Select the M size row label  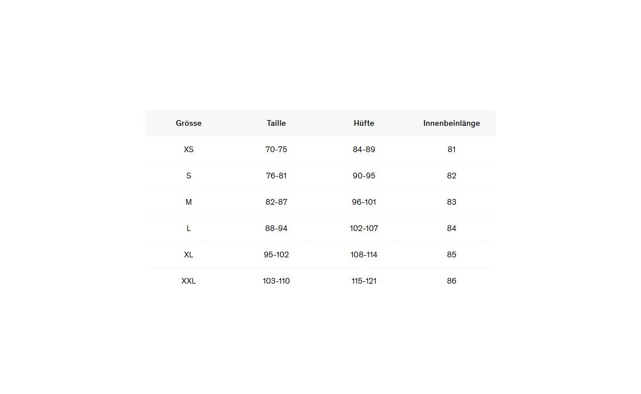point(188,202)
